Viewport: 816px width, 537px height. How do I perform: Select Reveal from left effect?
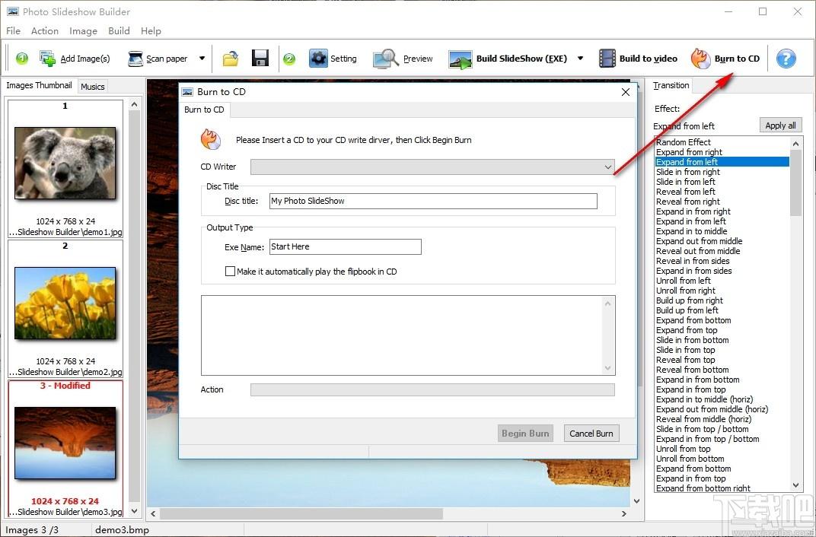(x=685, y=192)
